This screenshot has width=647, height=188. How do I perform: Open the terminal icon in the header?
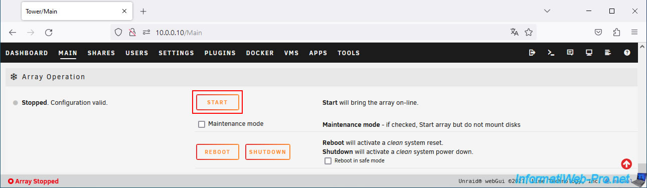click(x=551, y=53)
